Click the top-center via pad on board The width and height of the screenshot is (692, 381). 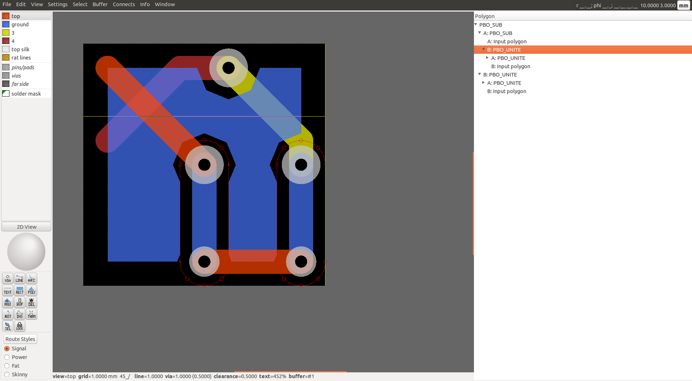click(x=229, y=68)
